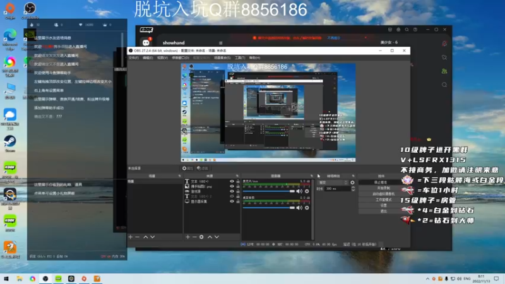Adjust the 桌面音频 volume slider
The height and width of the screenshot is (284, 505).
(269, 208)
